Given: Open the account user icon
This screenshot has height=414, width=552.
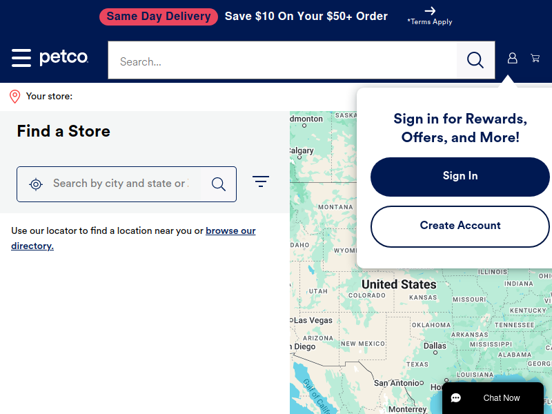Looking at the screenshot, I should 512,59.
